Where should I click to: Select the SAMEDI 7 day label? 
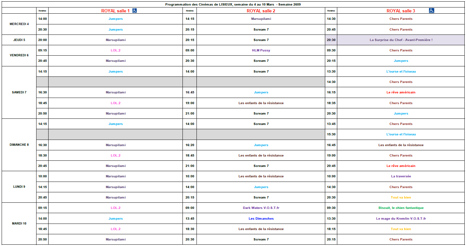click(x=19, y=92)
